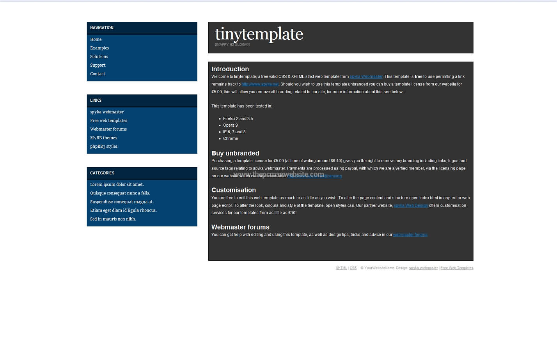
Task: Open Free Web Templates footer link
Action: (457, 268)
